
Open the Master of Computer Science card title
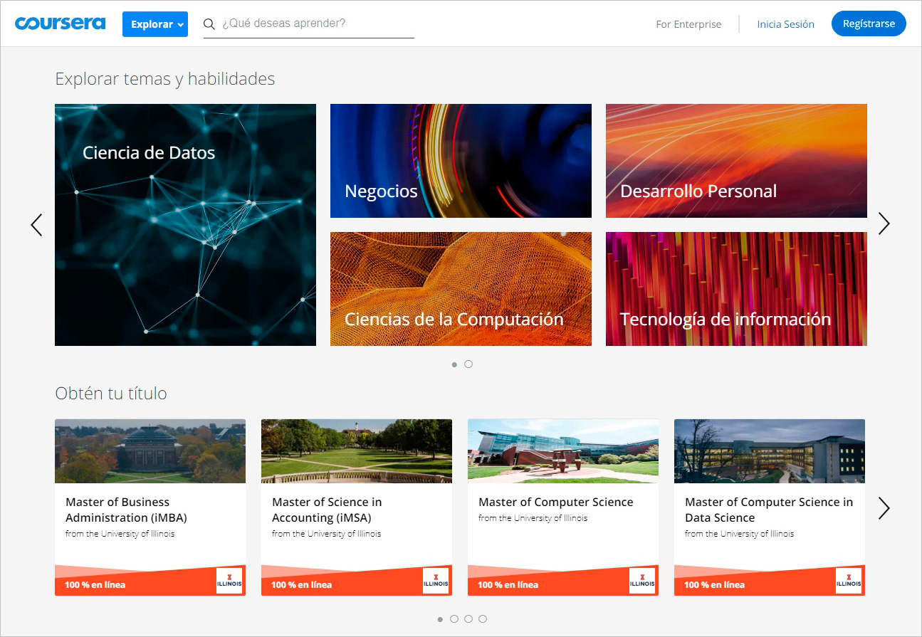click(x=555, y=502)
